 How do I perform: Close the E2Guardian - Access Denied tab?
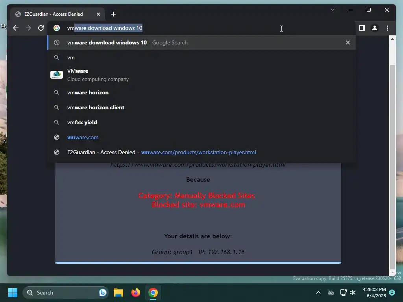98,14
